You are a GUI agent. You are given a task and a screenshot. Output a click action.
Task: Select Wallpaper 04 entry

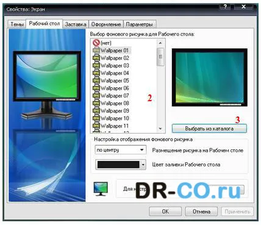pyautogui.click(x=115, y=73)
